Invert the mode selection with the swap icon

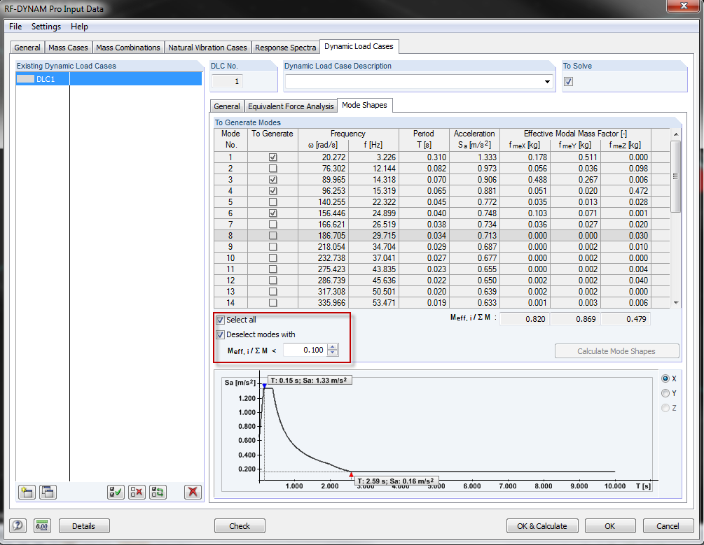pyautogui.click(x=158, y=492)
